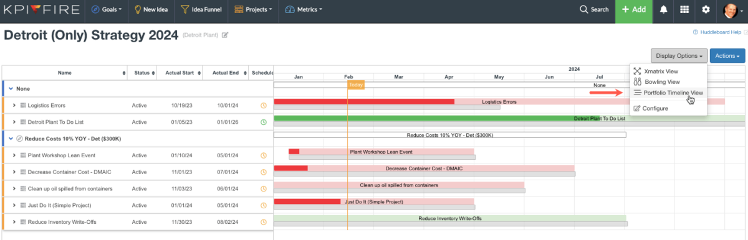Open the apps grid icon
The width and height of the screenshot is (748, 240).
(x=684, y=9)
